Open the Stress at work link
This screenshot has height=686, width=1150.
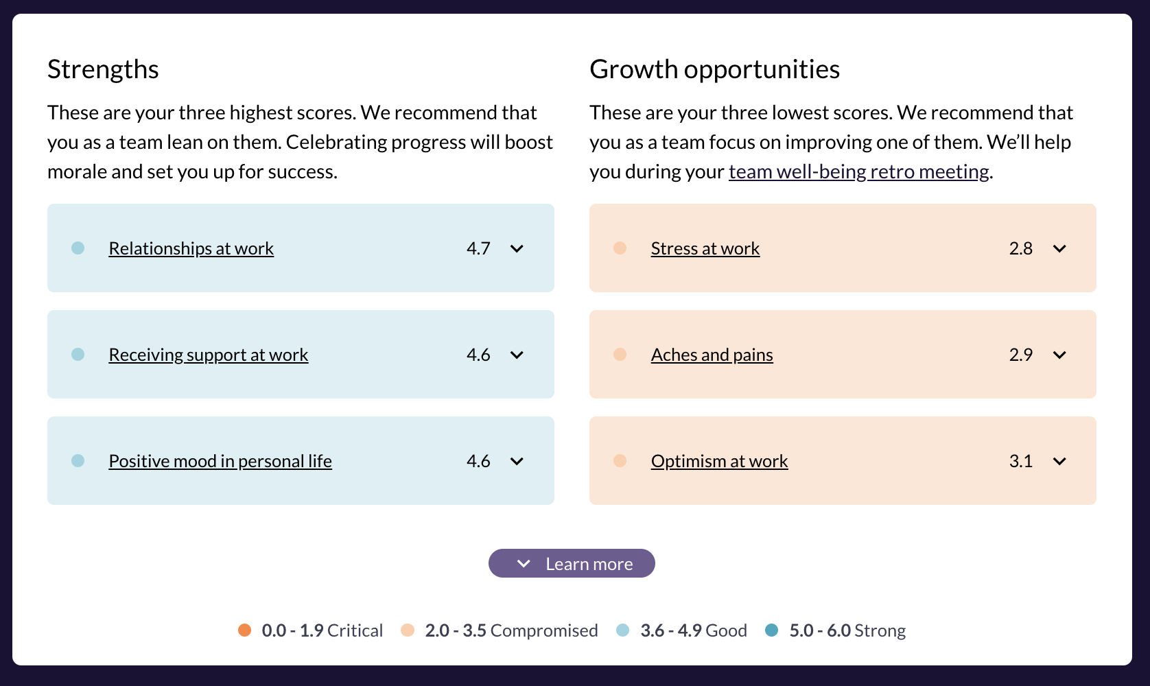[x=705, y=248]
